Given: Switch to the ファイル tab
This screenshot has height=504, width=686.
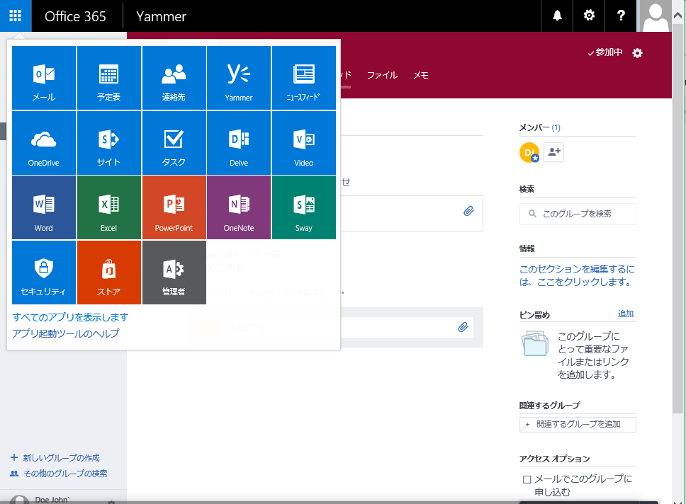Looking at the screenshot, I should pos(382,75).
